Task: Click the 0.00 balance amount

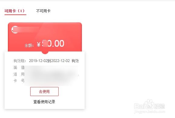Action: [56, 44]
